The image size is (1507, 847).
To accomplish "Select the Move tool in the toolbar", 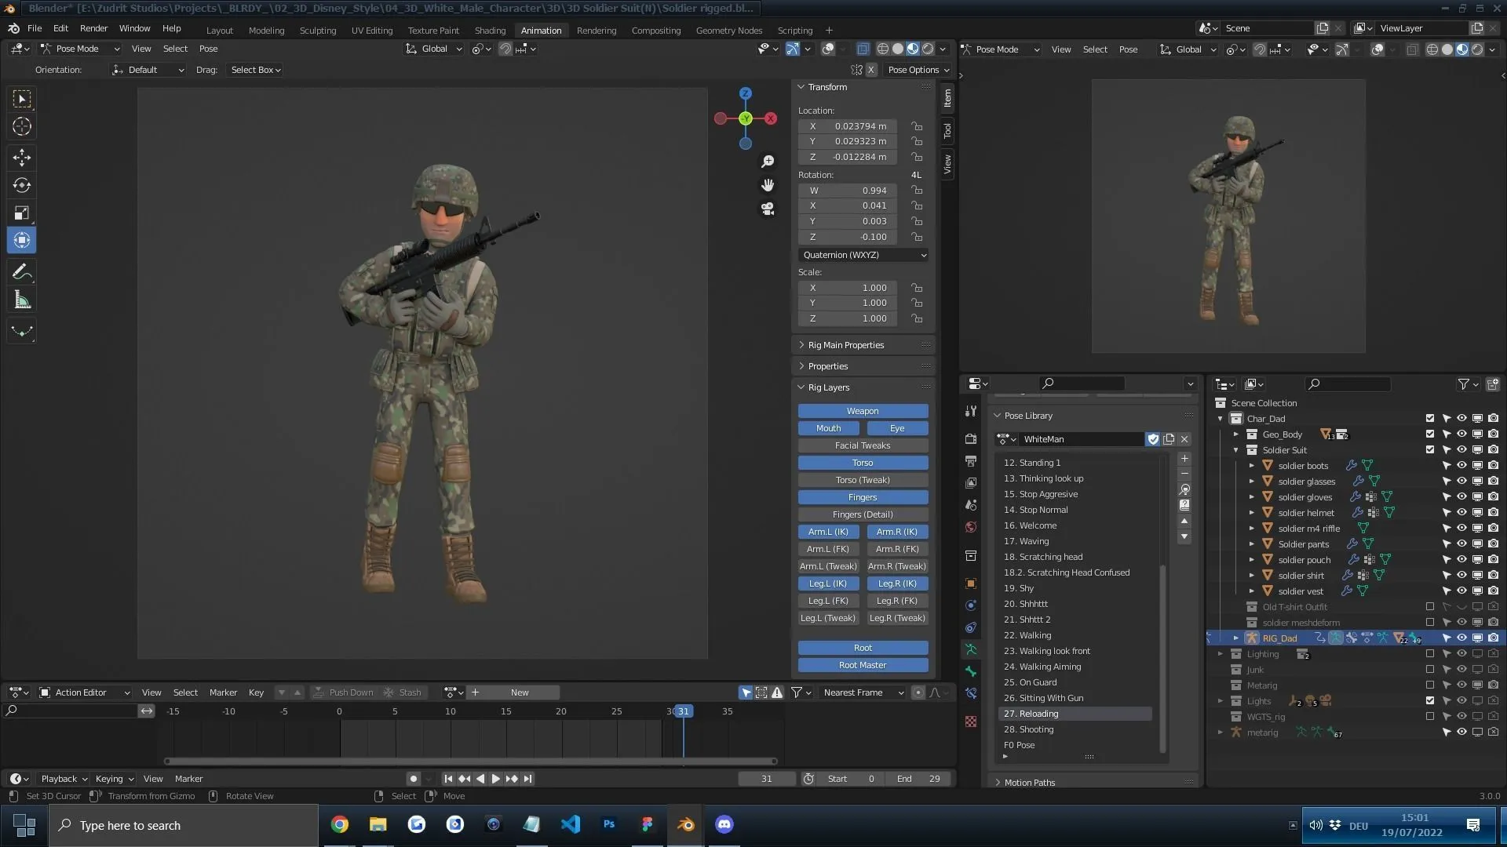I will coord(21,158).
